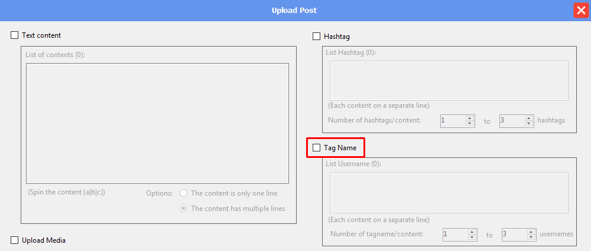The width and height of the screenshot is (591, 251).
Task: Decrease maximum hashtags value
Action: point(529,124)
